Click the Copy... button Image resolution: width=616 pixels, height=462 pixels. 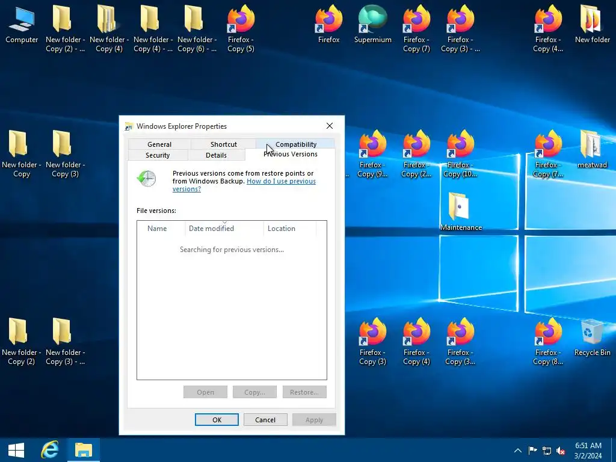point(254,392)
